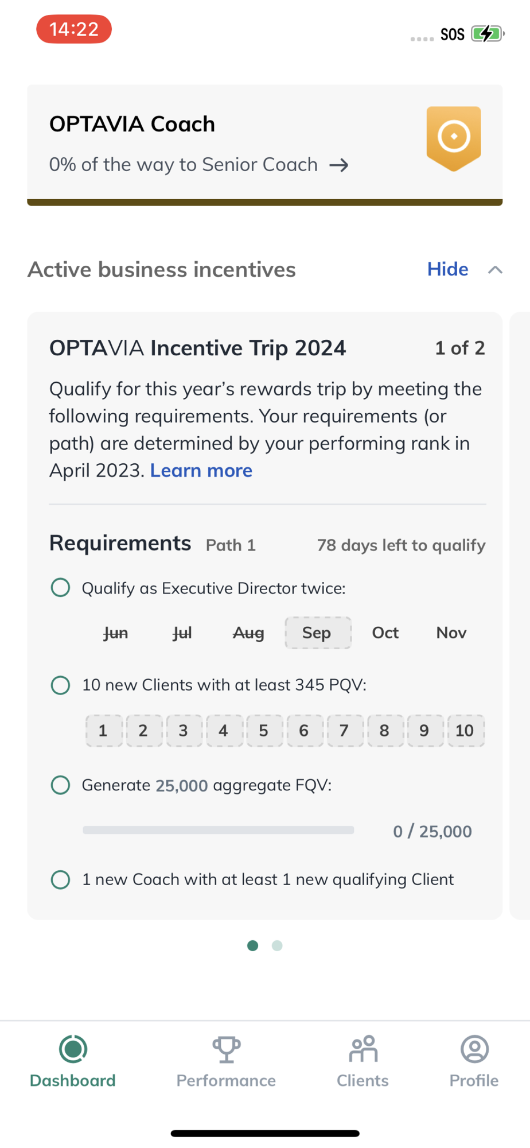Tap the aggregate FQV progress bar

click(x=218, y=830)
